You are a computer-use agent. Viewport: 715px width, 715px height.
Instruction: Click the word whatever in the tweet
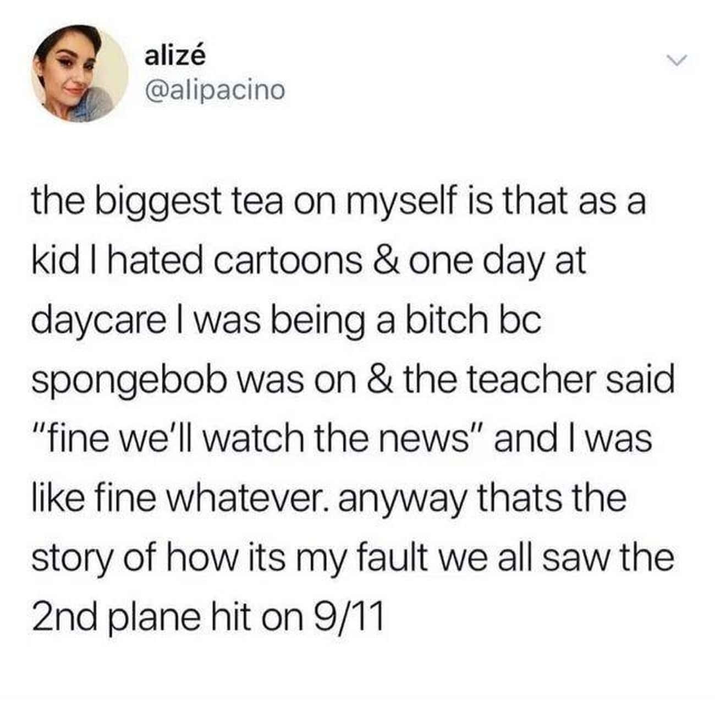tap(232, 499)
